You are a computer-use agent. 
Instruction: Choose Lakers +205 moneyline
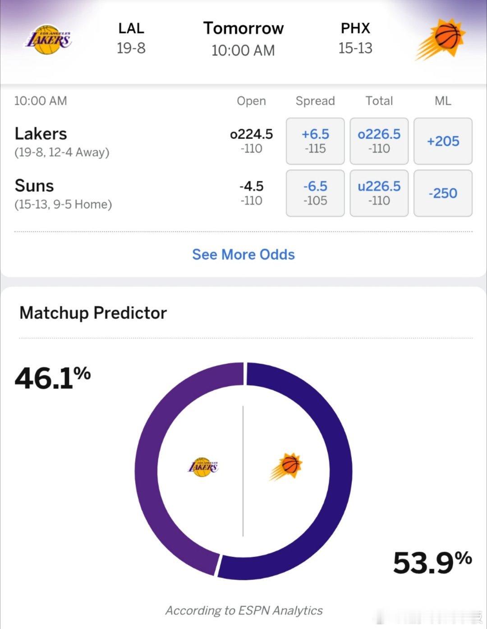(x=443, y=141)
